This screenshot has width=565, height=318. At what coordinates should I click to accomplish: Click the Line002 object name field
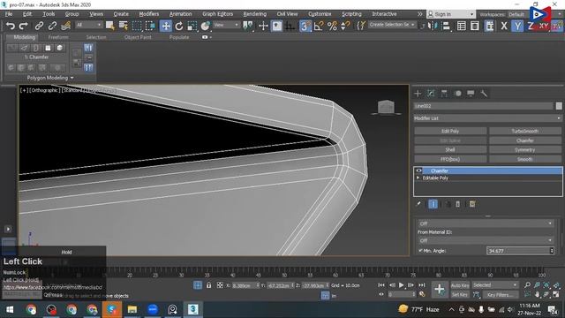[x=483, y=106]
